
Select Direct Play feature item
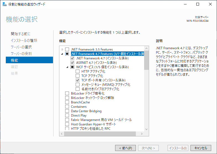coord(79,116)
